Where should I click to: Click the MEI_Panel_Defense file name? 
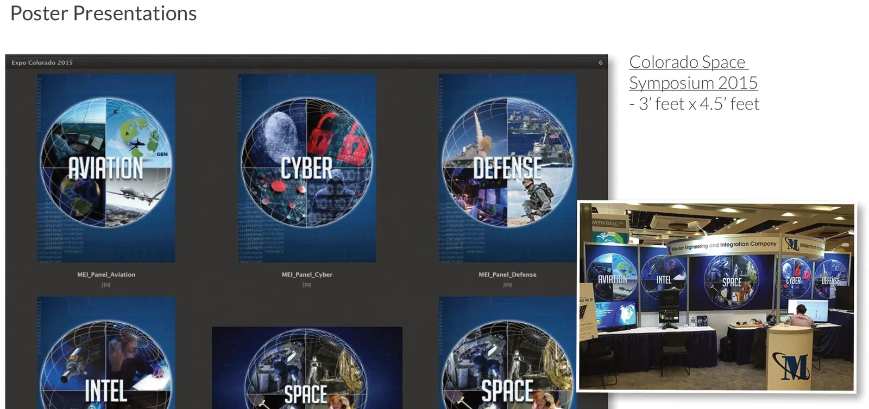[507, 274]
